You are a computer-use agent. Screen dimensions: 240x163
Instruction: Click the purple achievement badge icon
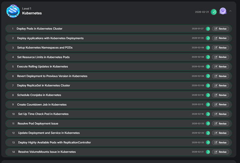[223, 12]
